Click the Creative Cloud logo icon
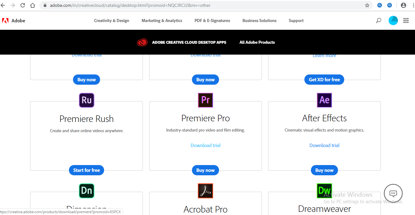Viewport: 415px width, 215px height. [142, 42]
